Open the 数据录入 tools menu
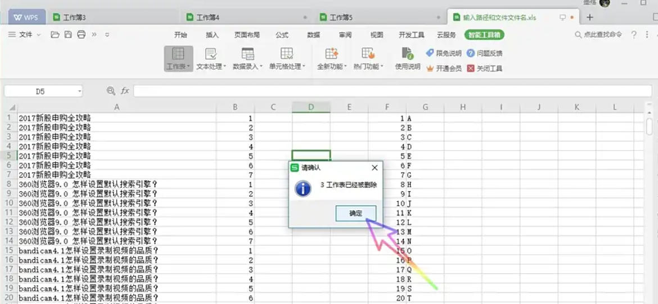The height and width of the screenshot is (304, 658). [x=247, y=59]
